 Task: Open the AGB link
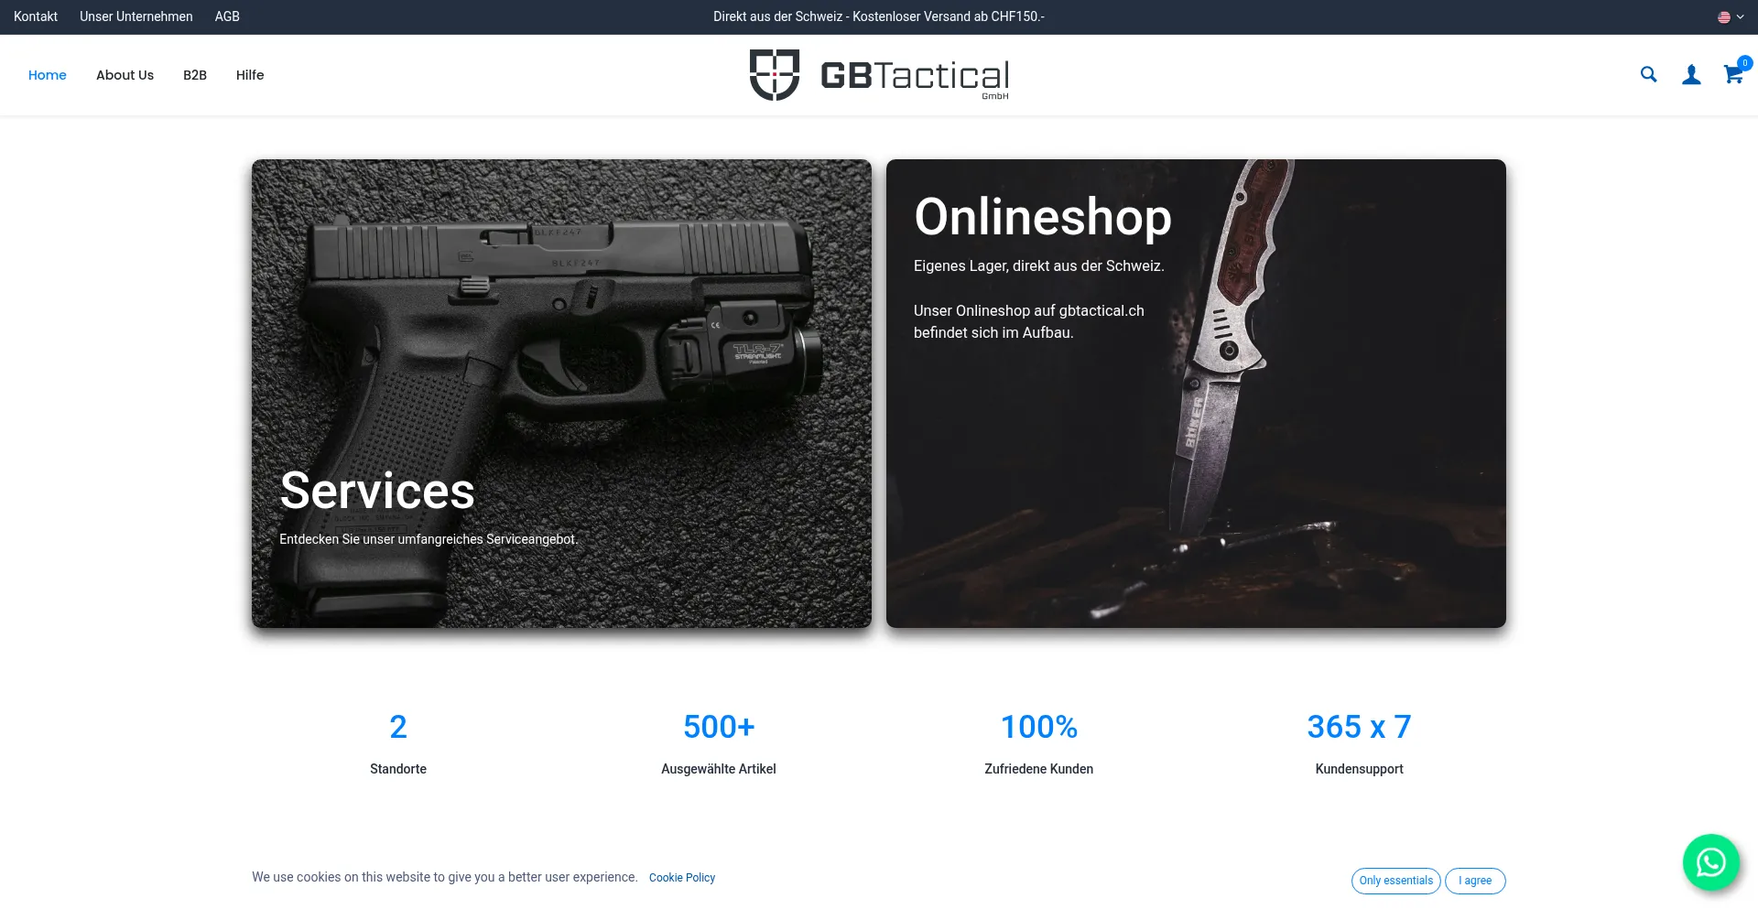227,16
